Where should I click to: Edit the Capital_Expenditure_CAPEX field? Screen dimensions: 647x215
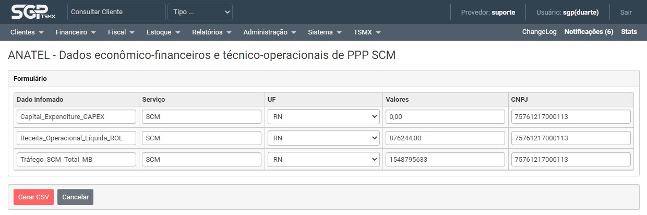click(76, 117)
